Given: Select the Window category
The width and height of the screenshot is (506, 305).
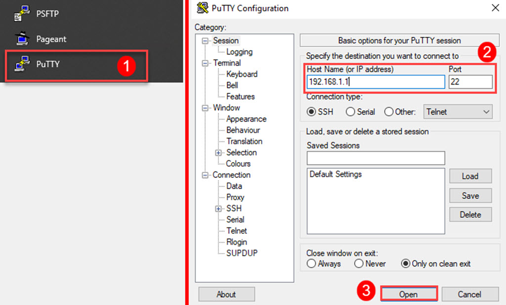Looking at the screenshot, I should [226, 108].
